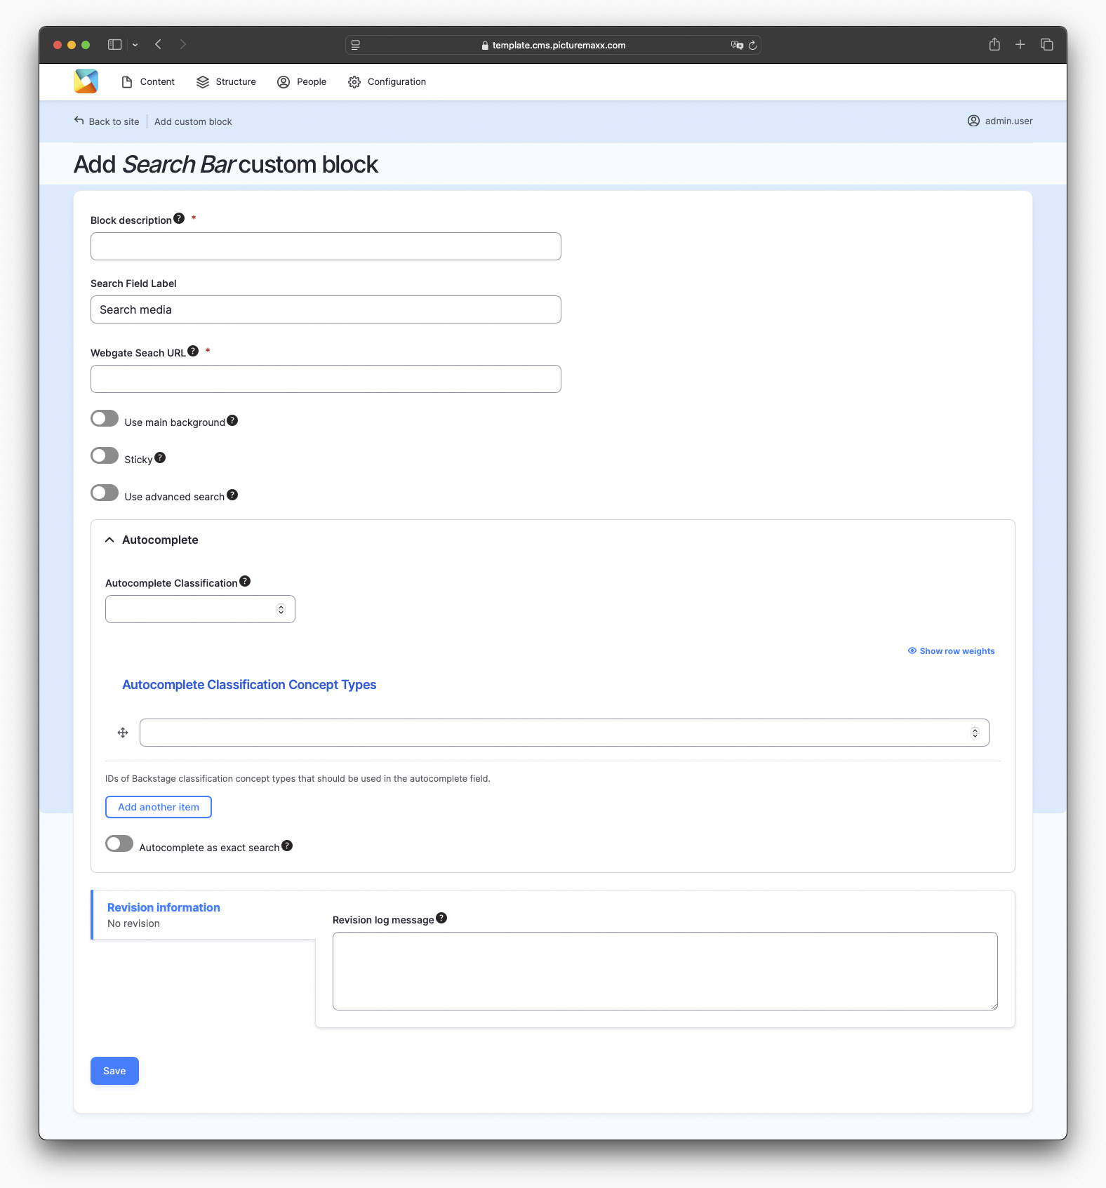This screenshot has height=1188, width=1106.
Task: Select the Revision information tab
Action: 204,914
